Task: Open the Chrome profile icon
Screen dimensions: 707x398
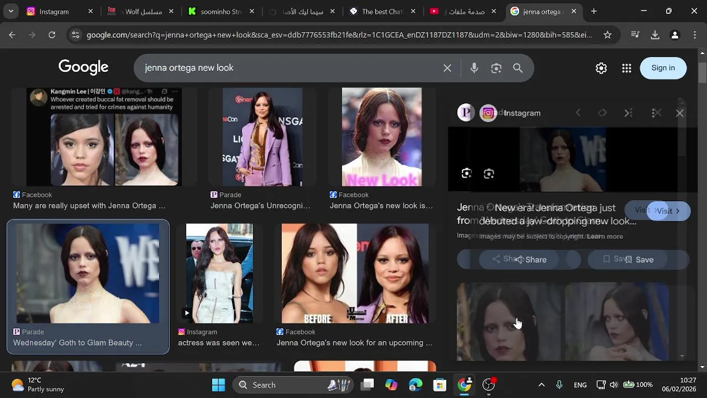Action: [x=674, y=35]
